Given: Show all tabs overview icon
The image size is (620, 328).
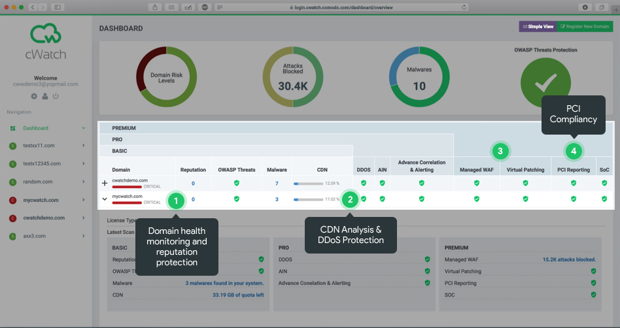Looking at the screenshot, I should (x=602, y=7).
